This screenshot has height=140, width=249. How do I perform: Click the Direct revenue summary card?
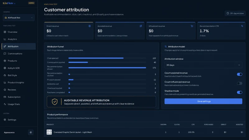68,30
